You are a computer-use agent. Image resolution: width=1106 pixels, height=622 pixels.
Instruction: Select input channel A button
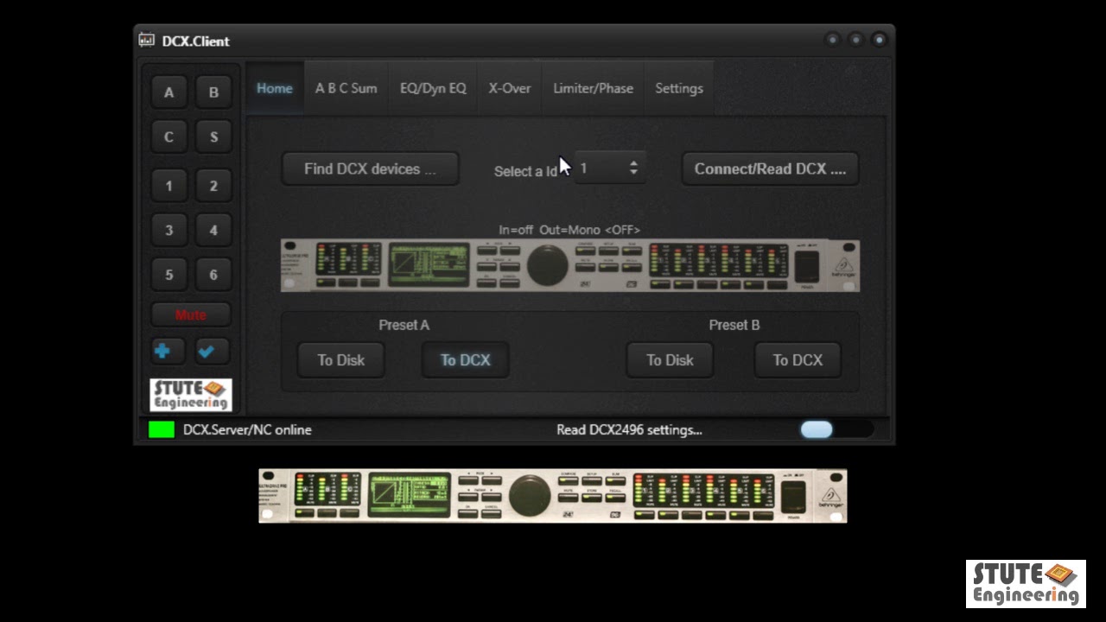pos(168,92)
